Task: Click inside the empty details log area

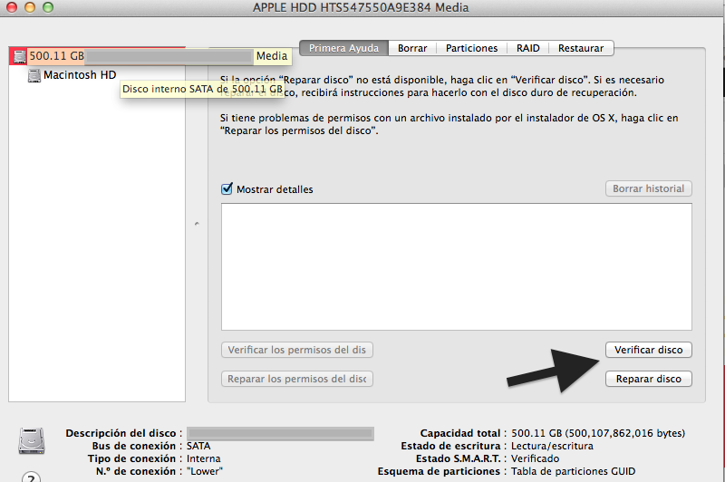Action: pyautogui.click(x=456, y=266)
